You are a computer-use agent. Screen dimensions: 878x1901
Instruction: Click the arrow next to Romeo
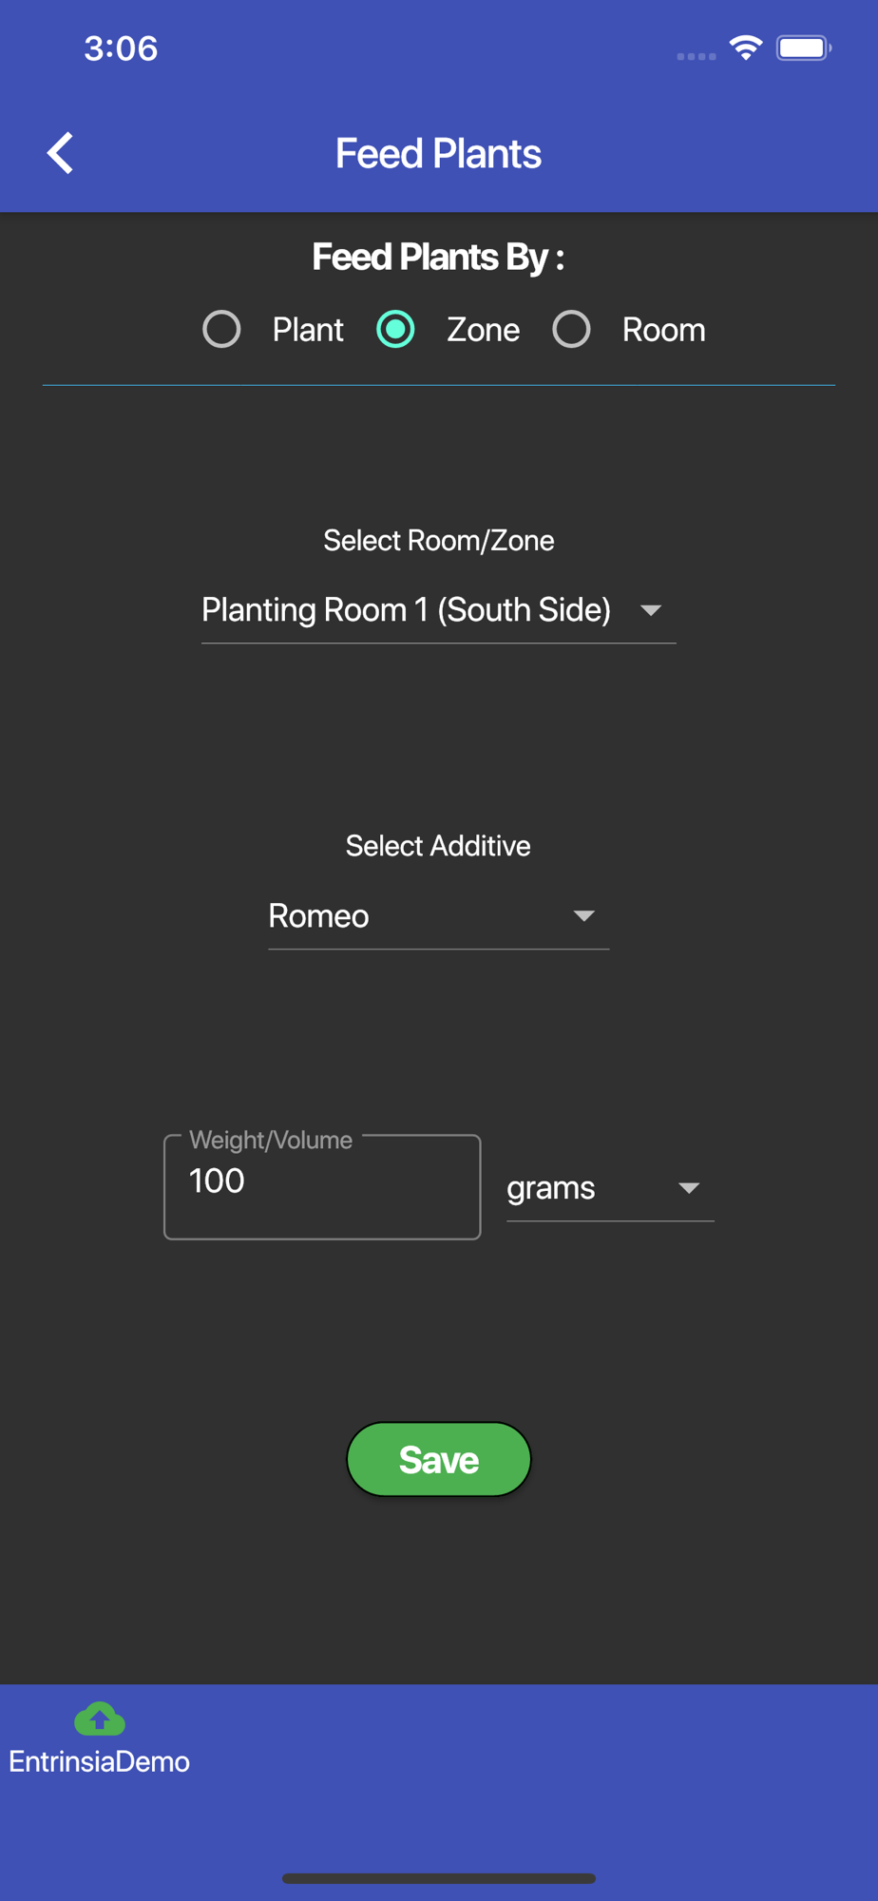(584, 916)
